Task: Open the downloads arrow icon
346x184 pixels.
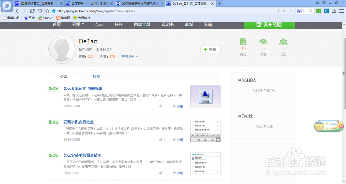Action: tap(334, 11)
